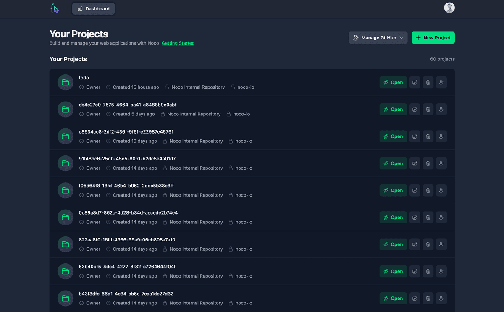Viewport: 504px width, 312px height.
Task: Delete project 53b40bf5-4dc4-4277-8f82-c7264644f04f
Action: click(428, 271)
